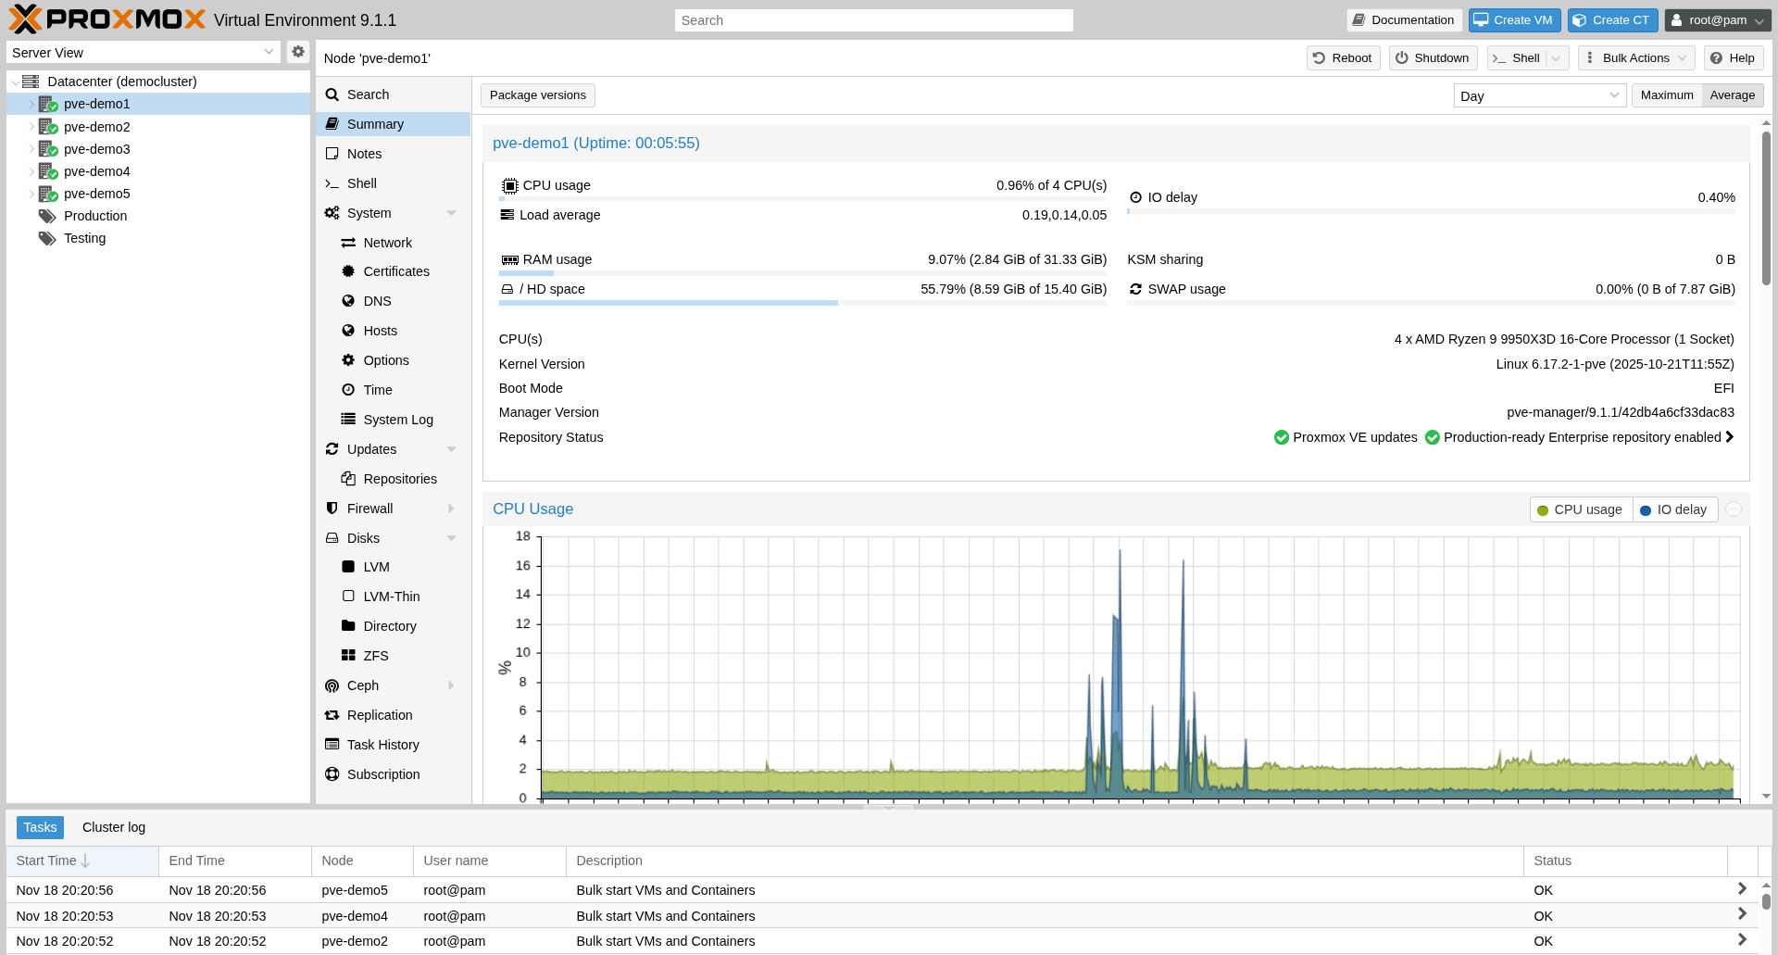The width and height of the screenshot is (1778, 955).
Task: Click the Certificates icon in the sidebar
Action: click(x=347, y=270)
